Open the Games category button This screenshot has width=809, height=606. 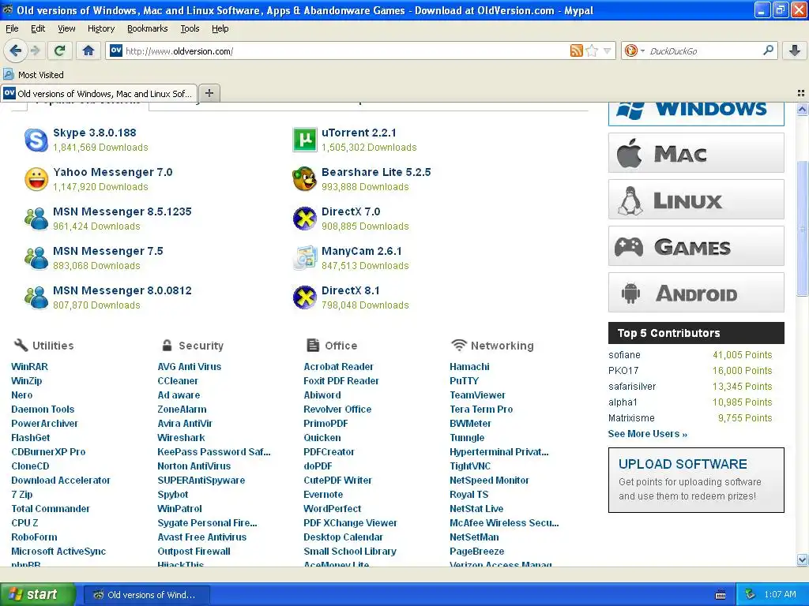[696, 246]
